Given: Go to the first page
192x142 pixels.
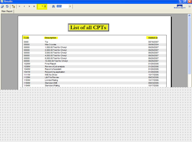Looking at the screenshot, I should tap(19, 6).
